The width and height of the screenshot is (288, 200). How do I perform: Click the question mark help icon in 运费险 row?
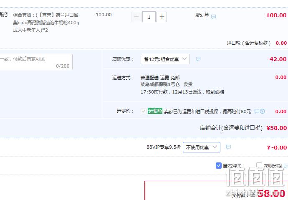coord(263,111)
